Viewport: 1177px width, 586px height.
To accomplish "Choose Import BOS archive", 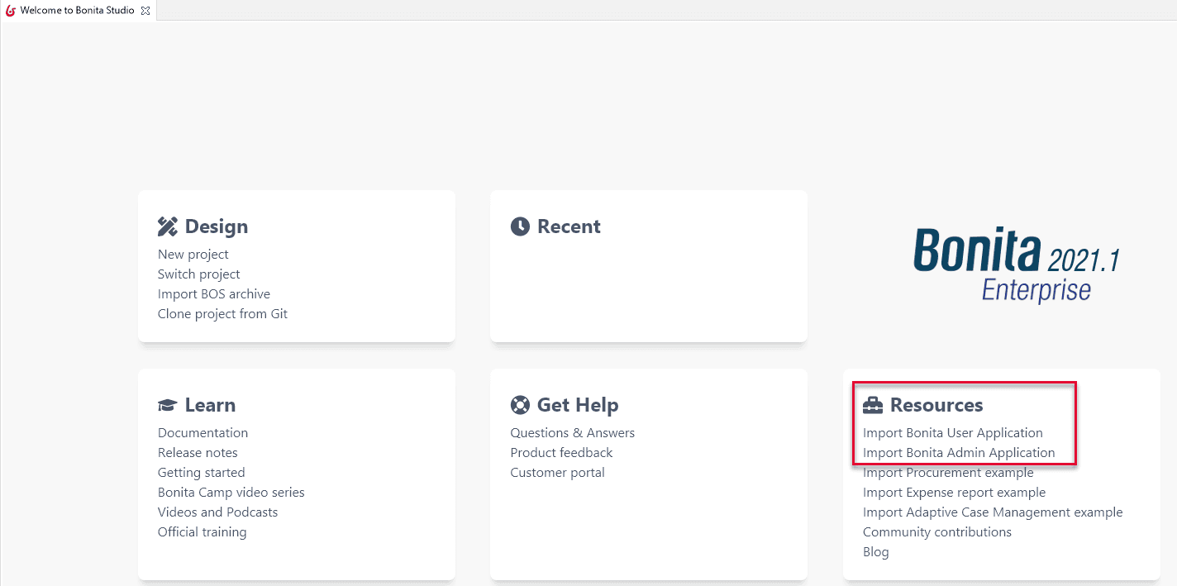I will (213, 294).
